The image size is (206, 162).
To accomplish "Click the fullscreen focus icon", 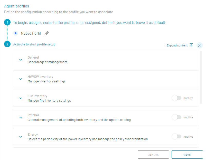I will [200, 45].
